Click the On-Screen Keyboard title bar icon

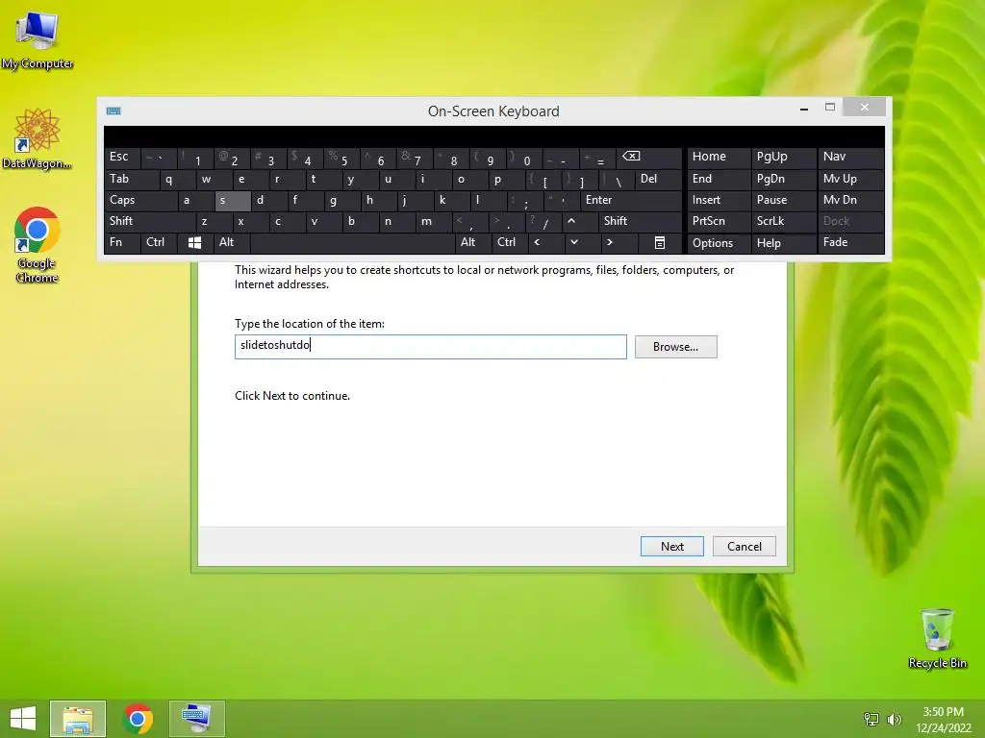(114, 111)
